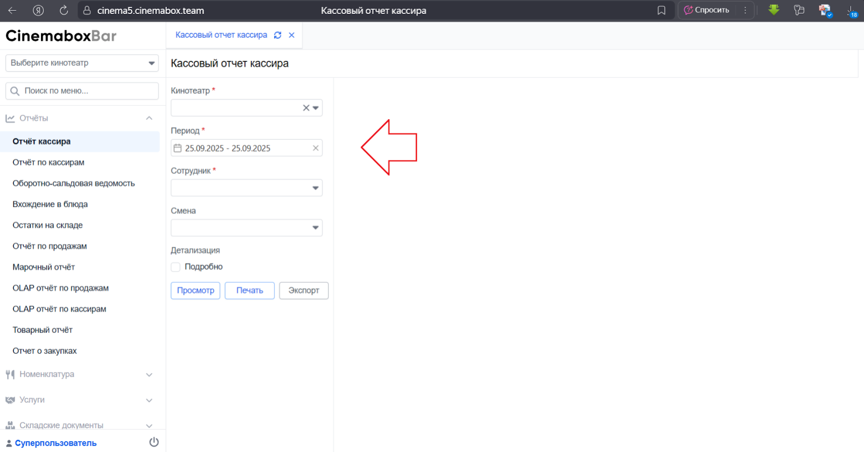Image resolution: width=864 pixels, height=452 pixels.
Task: Switch to Кассовый отчет кассира tab
Action: click(x=221, y=35)
